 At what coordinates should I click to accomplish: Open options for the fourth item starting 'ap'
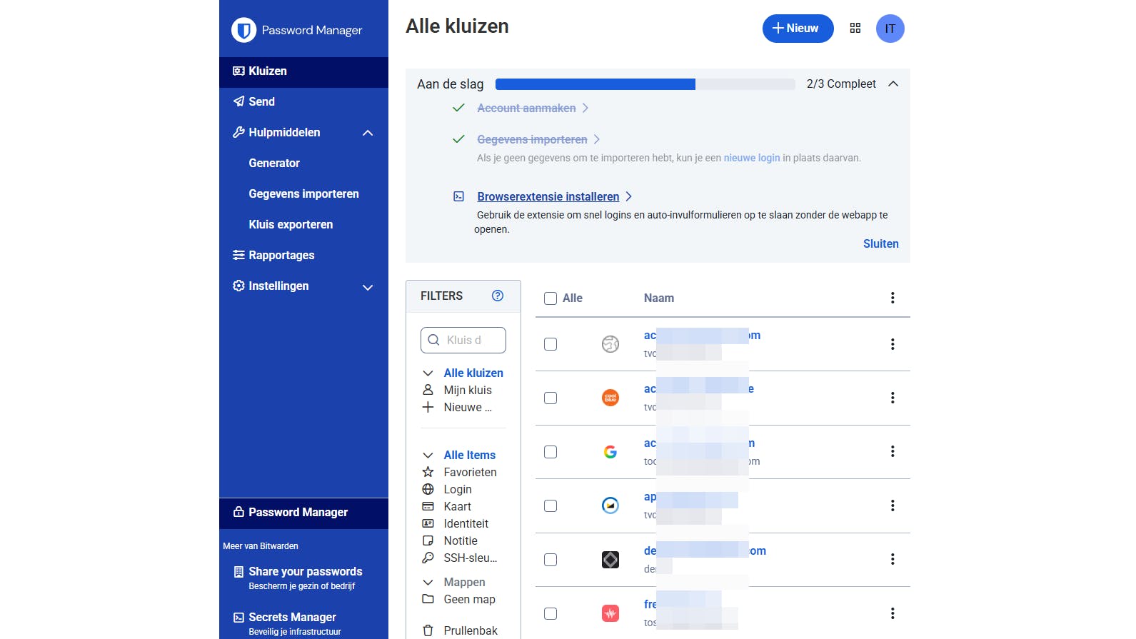coord(893,505)
